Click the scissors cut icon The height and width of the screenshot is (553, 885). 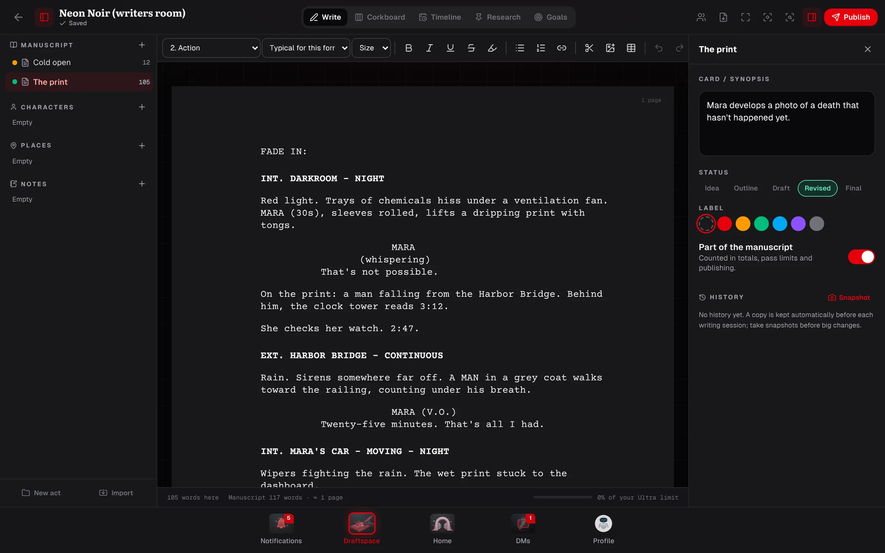point(589,48)
